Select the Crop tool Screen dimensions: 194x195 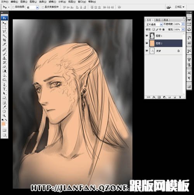[4, 40]
